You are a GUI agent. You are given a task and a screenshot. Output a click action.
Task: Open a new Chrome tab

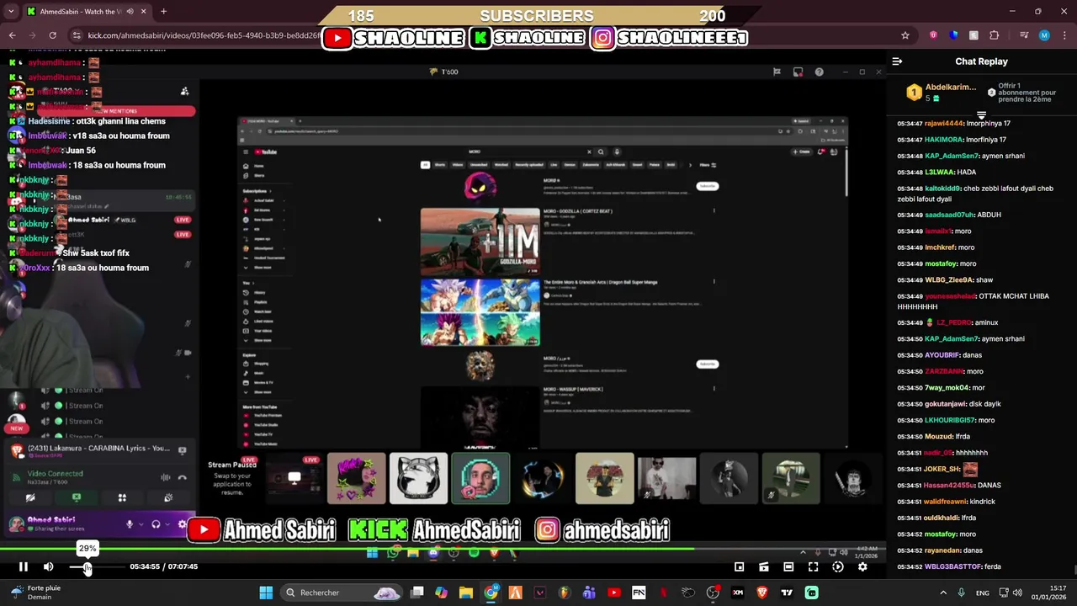(163, 12)
